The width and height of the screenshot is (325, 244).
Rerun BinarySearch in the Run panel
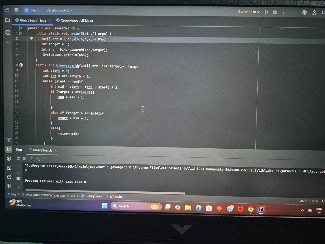[18, 159]
